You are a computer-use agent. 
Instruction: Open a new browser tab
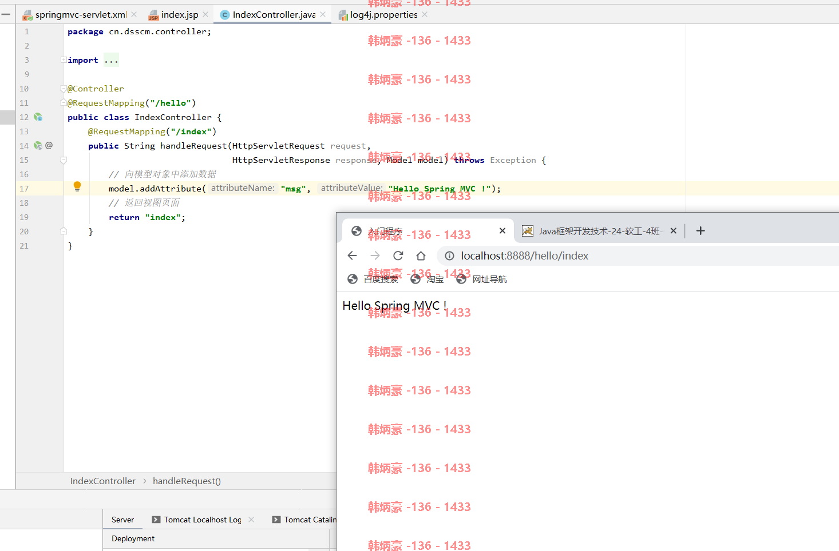(x=701, y=231)
